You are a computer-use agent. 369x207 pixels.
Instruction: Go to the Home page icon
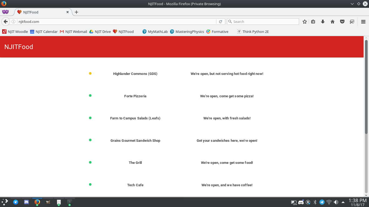pos(333,22)
